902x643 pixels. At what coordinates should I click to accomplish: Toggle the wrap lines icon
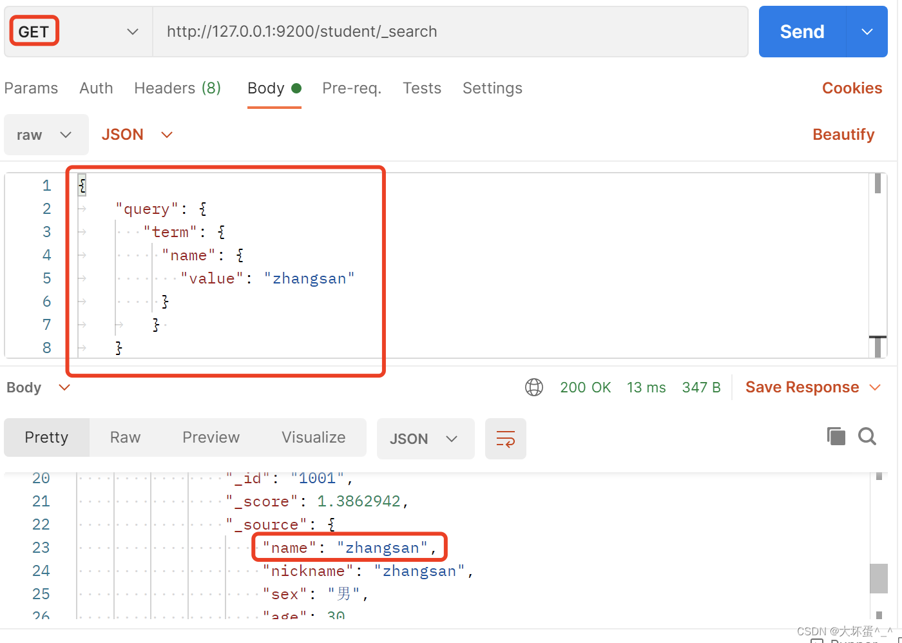[506, 439]
